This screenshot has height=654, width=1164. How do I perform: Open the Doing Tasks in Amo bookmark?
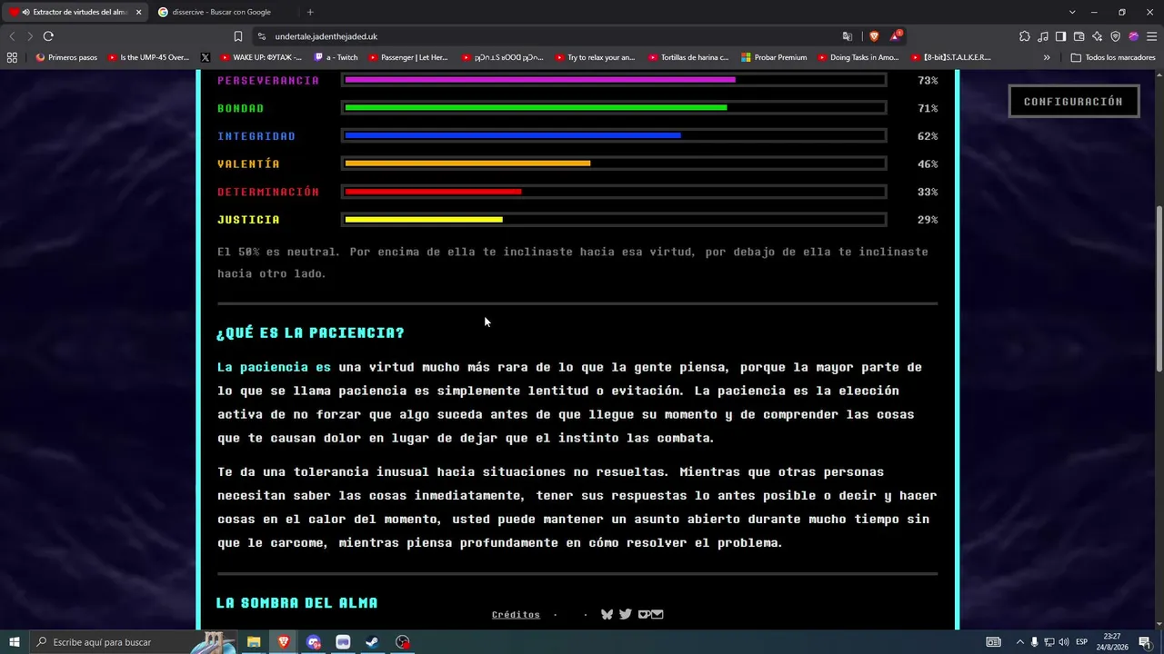858,57
